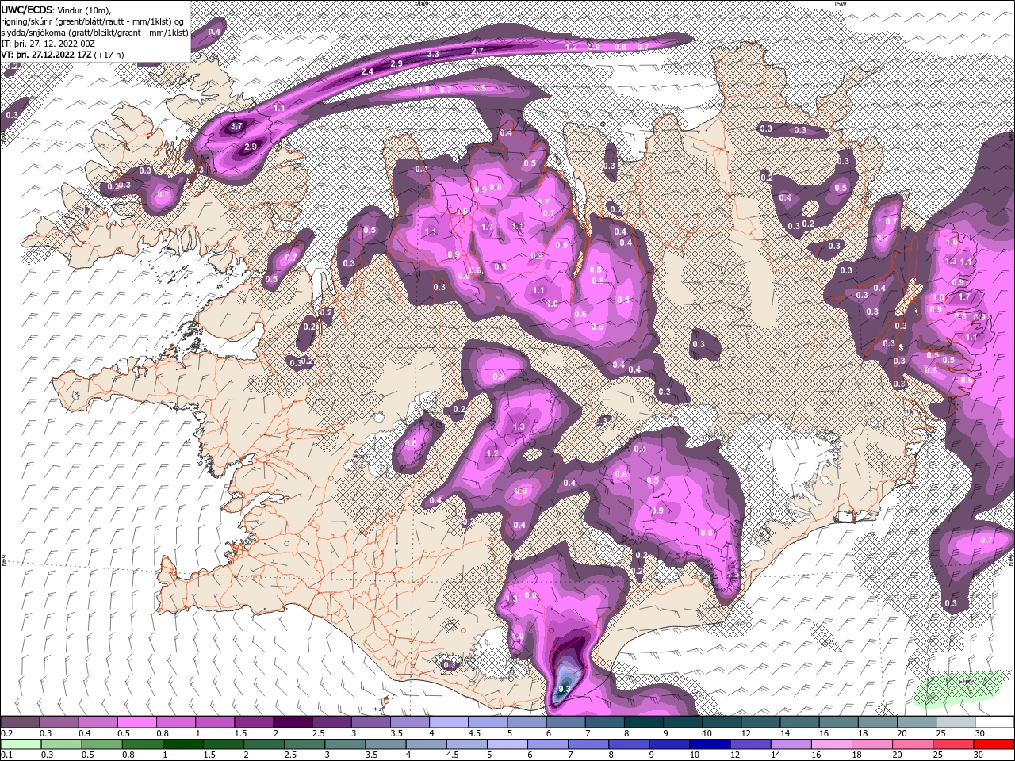This screenshot has height=761, width=1015.
Task: Pick the bright red 30 legend swatch
Action: pyautogui.click(x=994, y=744)
